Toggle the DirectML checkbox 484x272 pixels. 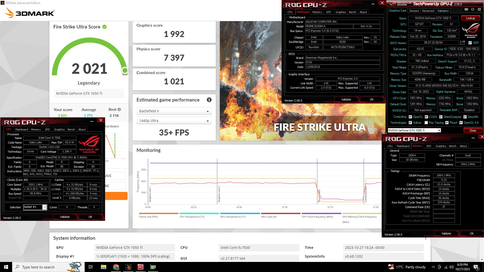point(465,117)
